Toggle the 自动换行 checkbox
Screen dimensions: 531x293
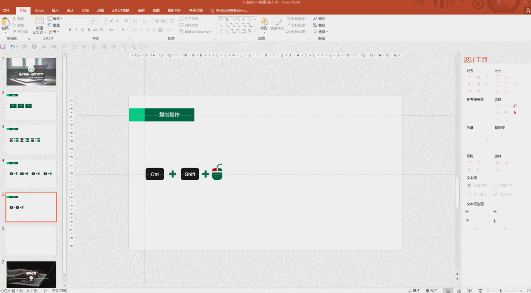(496, 195)
